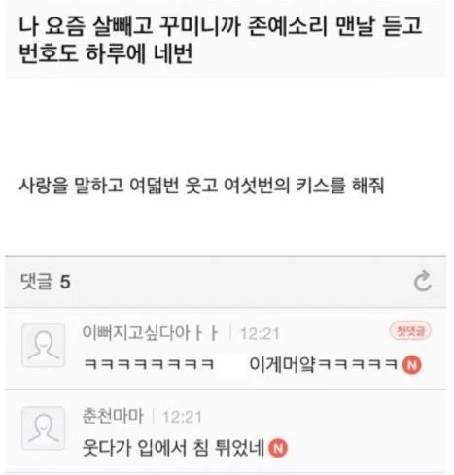Click the 12:21 timestamp beside 이뻐지고싶다아ㅏㅏ

260,333
